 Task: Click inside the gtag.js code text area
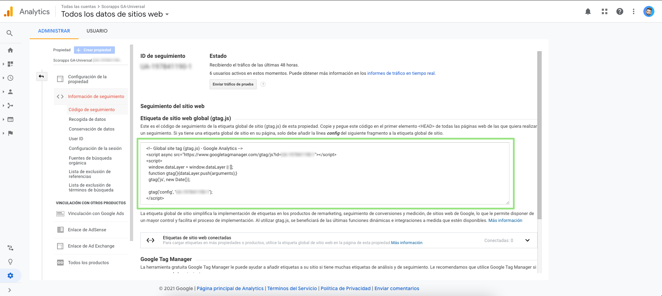pyautogui.click(x=325, y=173)
